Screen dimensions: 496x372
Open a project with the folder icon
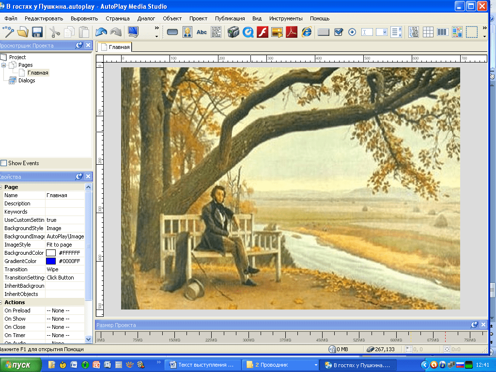23,32
